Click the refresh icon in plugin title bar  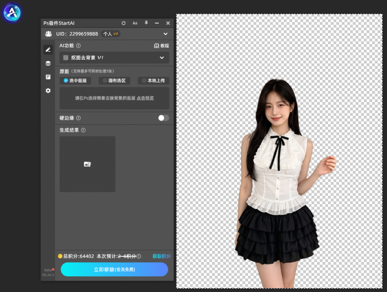coord(124,23)
